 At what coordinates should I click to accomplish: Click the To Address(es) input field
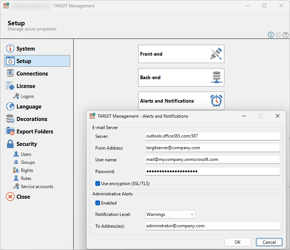[213, 226]
